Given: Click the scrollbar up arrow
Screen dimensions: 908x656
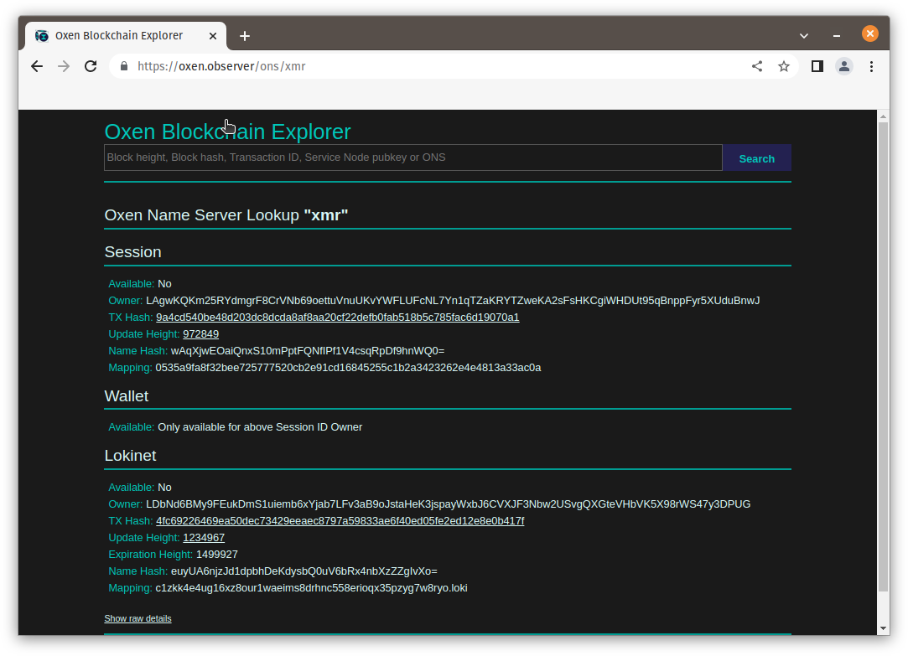Looking at the screenshot, I should click(x=883, y=116).
